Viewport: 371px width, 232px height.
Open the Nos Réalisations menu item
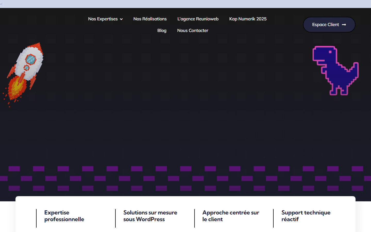[150, 19]
